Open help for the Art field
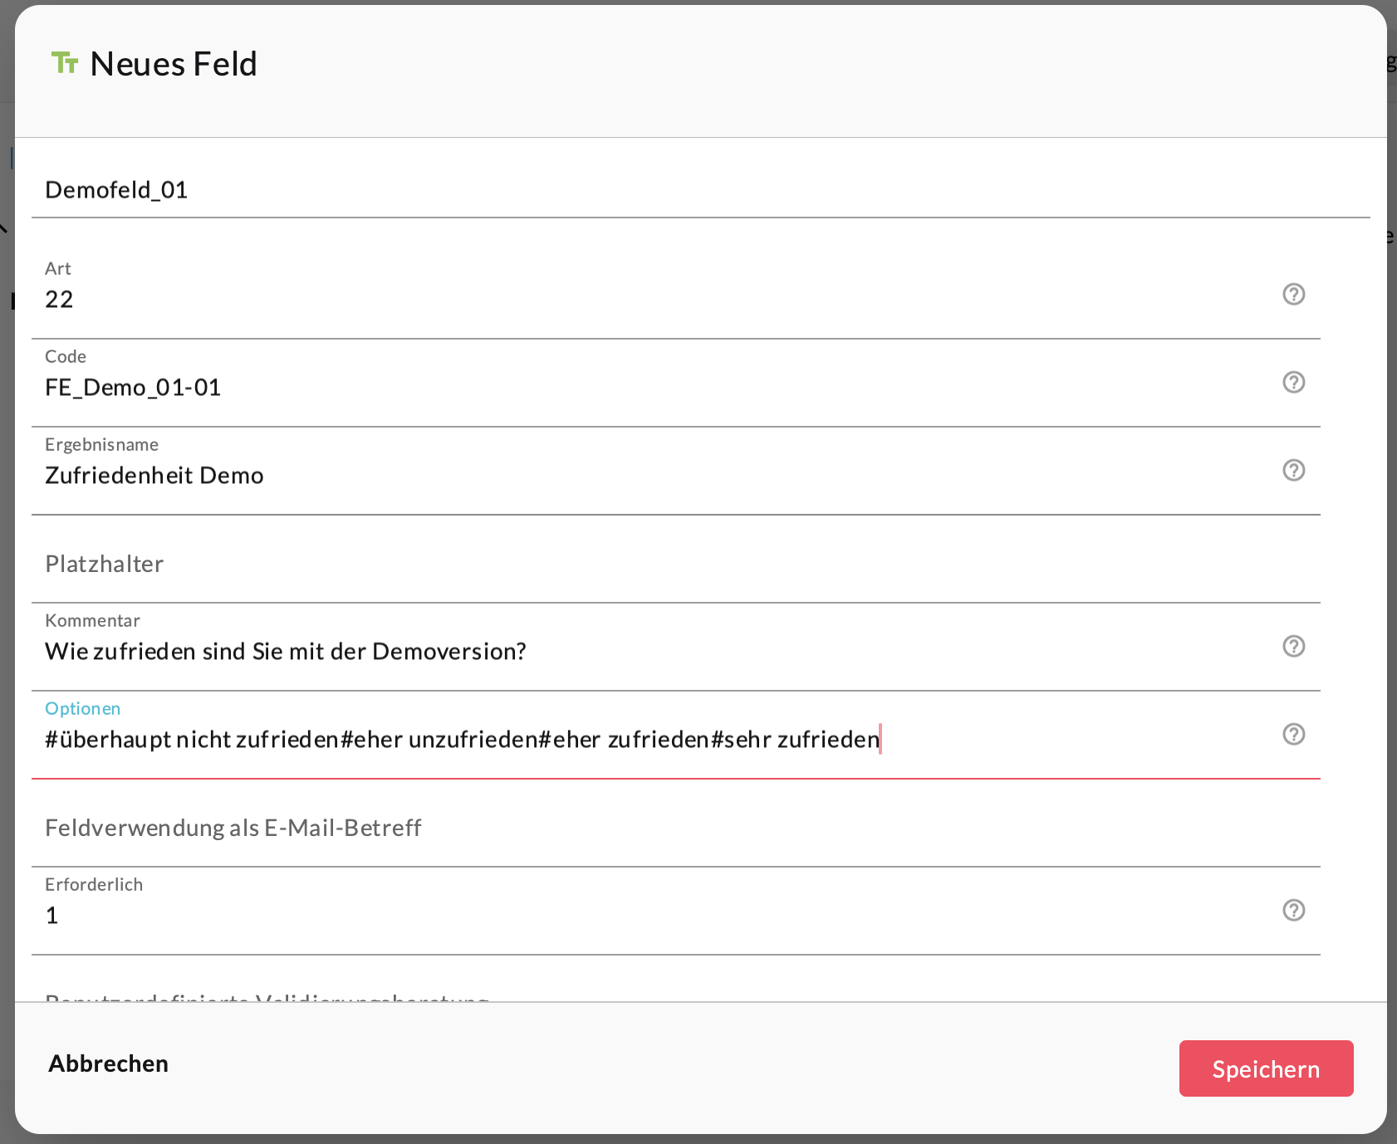1397x1144 pixels. pyautogui.click(x=1293, y=294)
